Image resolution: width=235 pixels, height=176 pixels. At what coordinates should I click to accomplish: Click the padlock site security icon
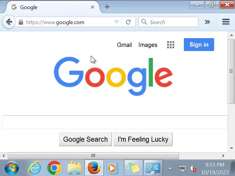pyautogui.click(x=21, y=22)
